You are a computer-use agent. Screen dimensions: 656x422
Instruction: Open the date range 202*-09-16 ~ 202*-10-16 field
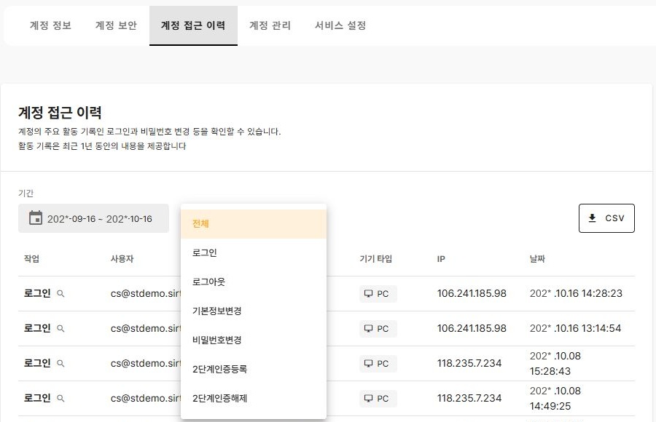coord(93,218)
